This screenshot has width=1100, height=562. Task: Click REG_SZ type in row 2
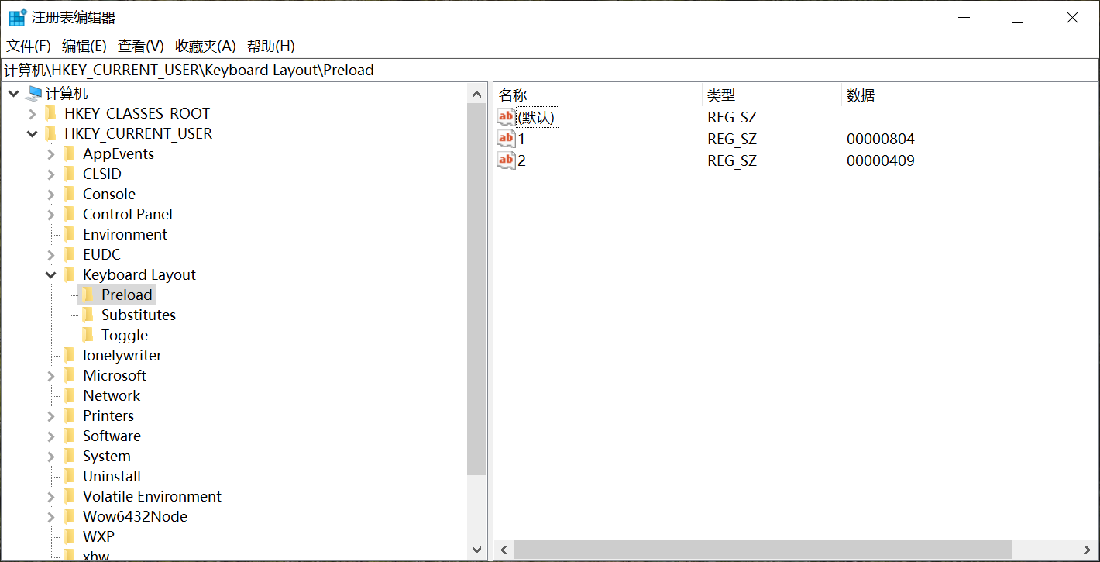point(732,161)
